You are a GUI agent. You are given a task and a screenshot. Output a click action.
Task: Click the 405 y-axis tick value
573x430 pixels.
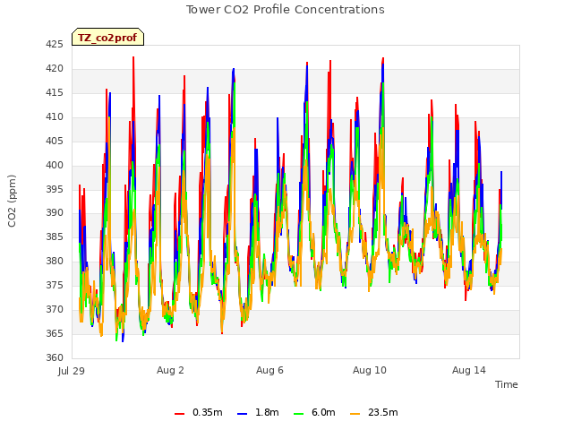tap(54, 141)
